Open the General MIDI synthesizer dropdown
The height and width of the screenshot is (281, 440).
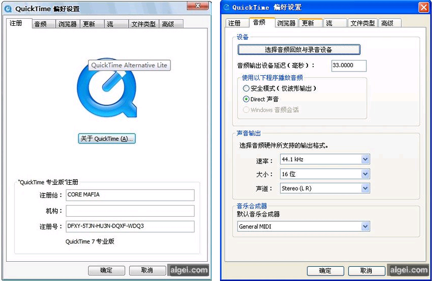[304, 227]
